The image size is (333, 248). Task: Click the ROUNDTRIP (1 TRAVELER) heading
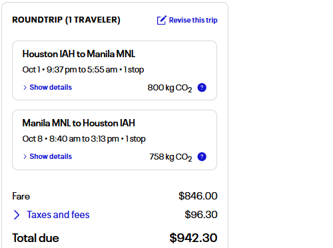pyautogui.click(x=66, y=20)
